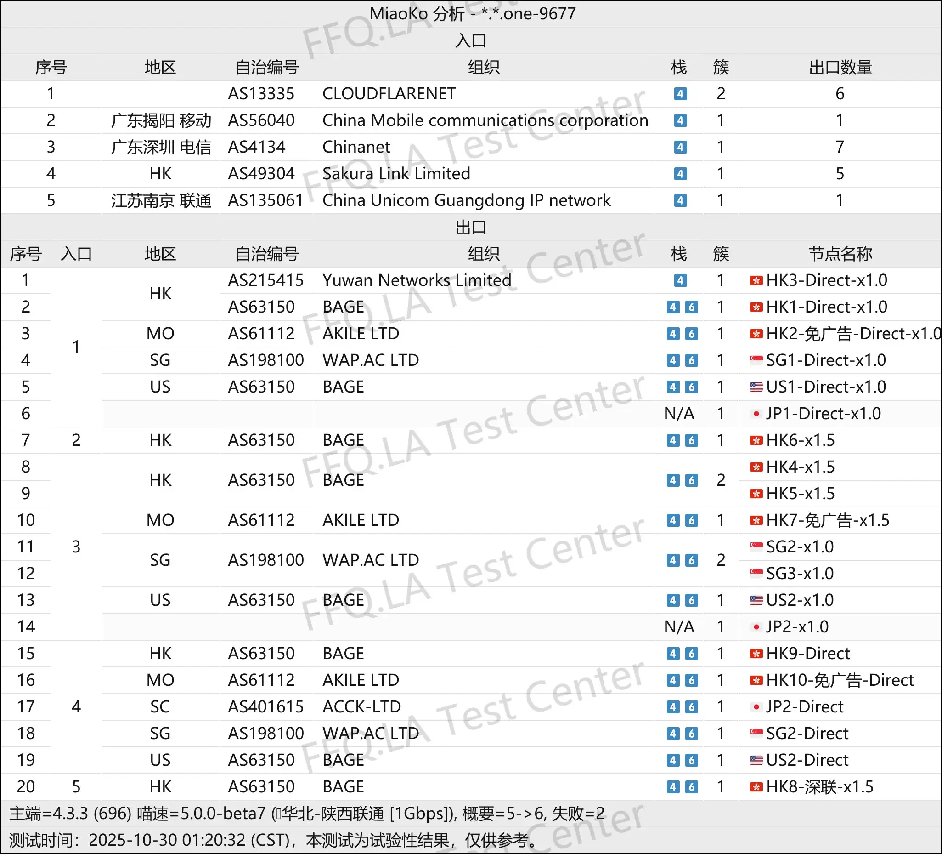Click Singapore flag beside SG3-x1.0
This screenshot has height=854, width=942.
pyautogui.click(x=756, y=573)
